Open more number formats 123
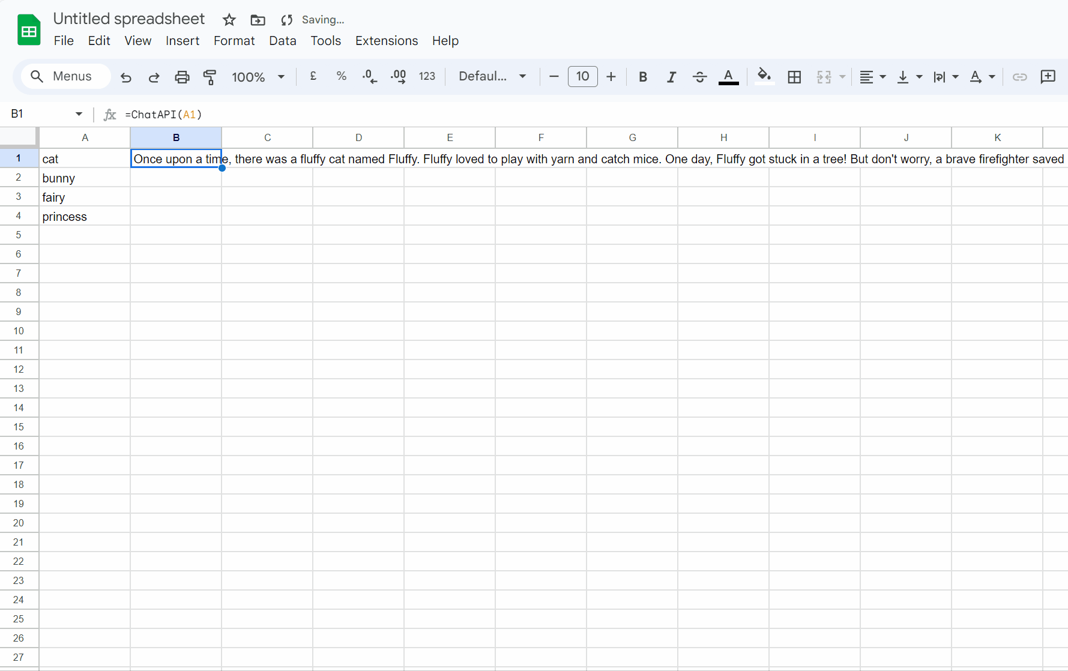This screenshot has height=671, width=1068. point(427,76)
